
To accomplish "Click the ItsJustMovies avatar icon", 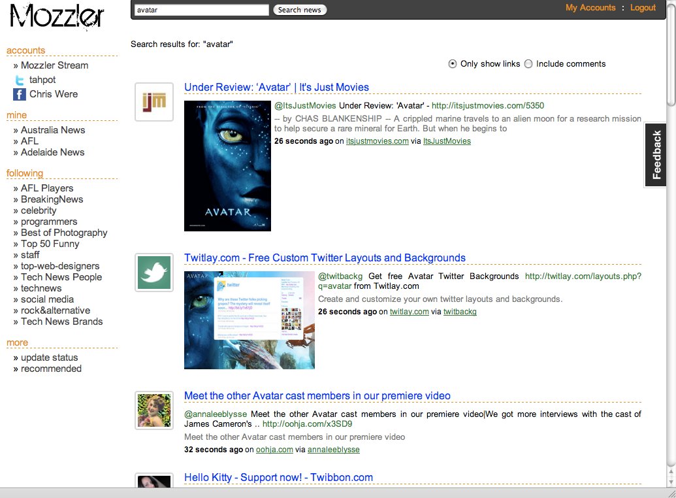I will coord(154,102).
